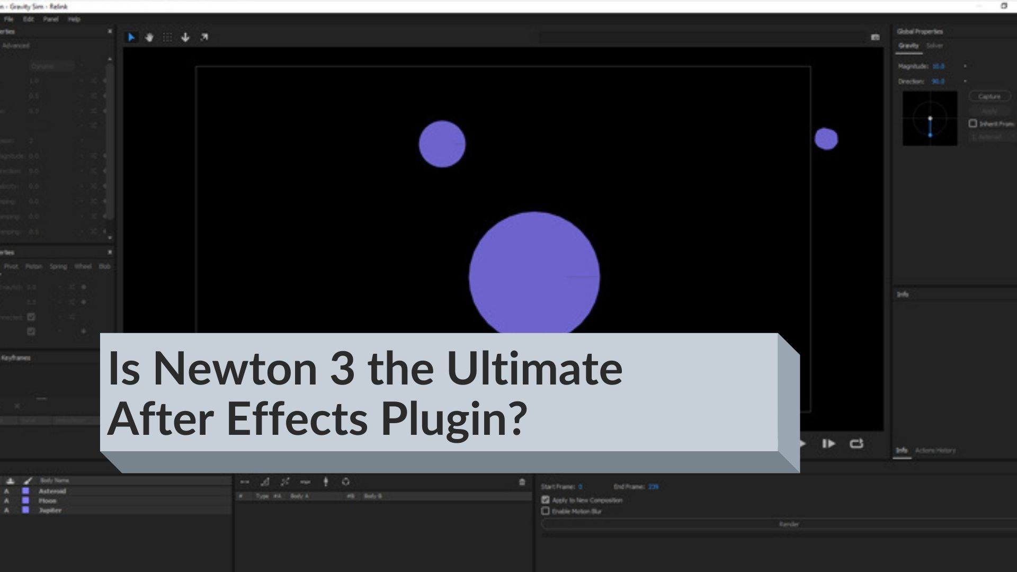Click the Render button
The width and height of the screenshot is (1017, 572).
(787, 524)
